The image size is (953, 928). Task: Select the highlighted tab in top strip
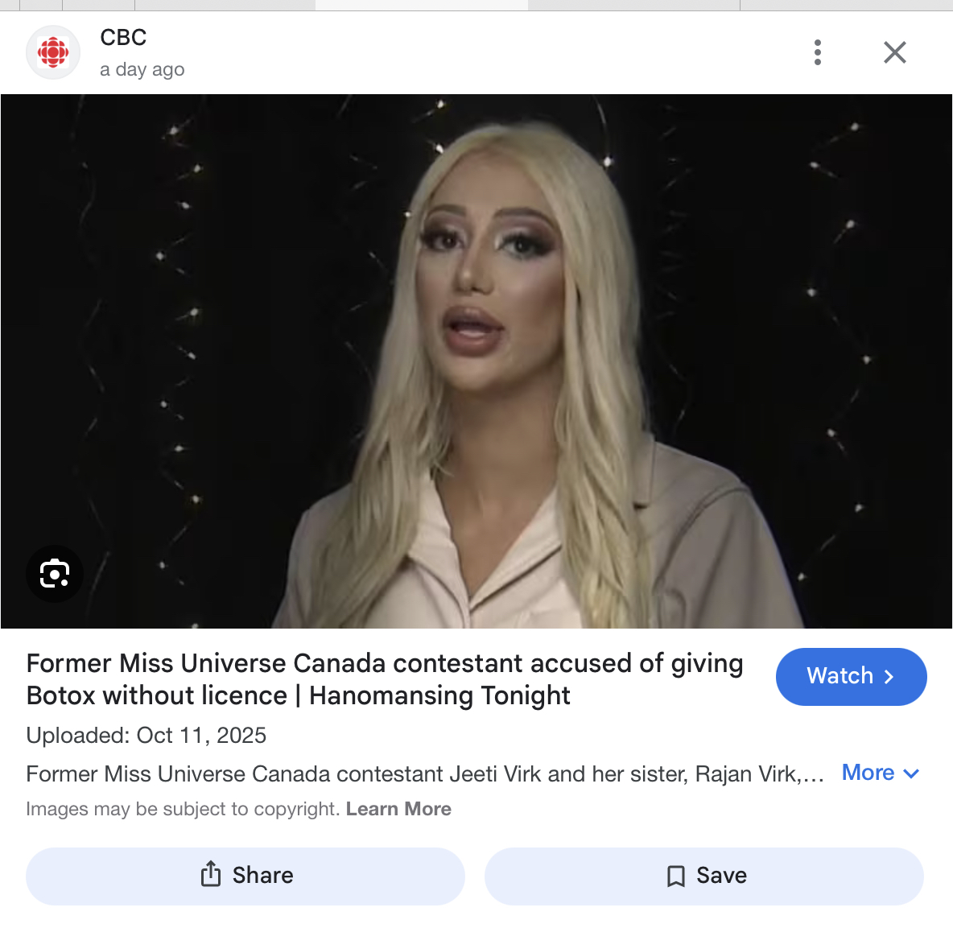[x=421, y=5]
